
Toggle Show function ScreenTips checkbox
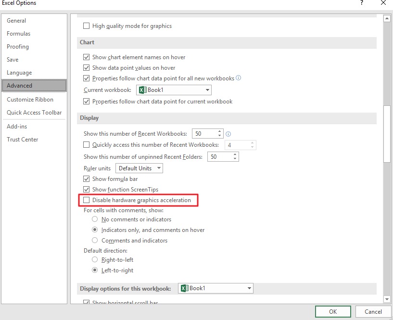tap(86, 189)
